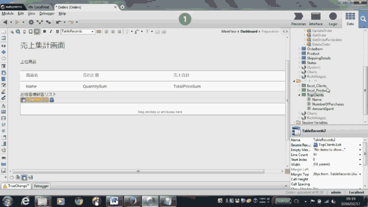Open the Module menu

click(x=7, y=13)
